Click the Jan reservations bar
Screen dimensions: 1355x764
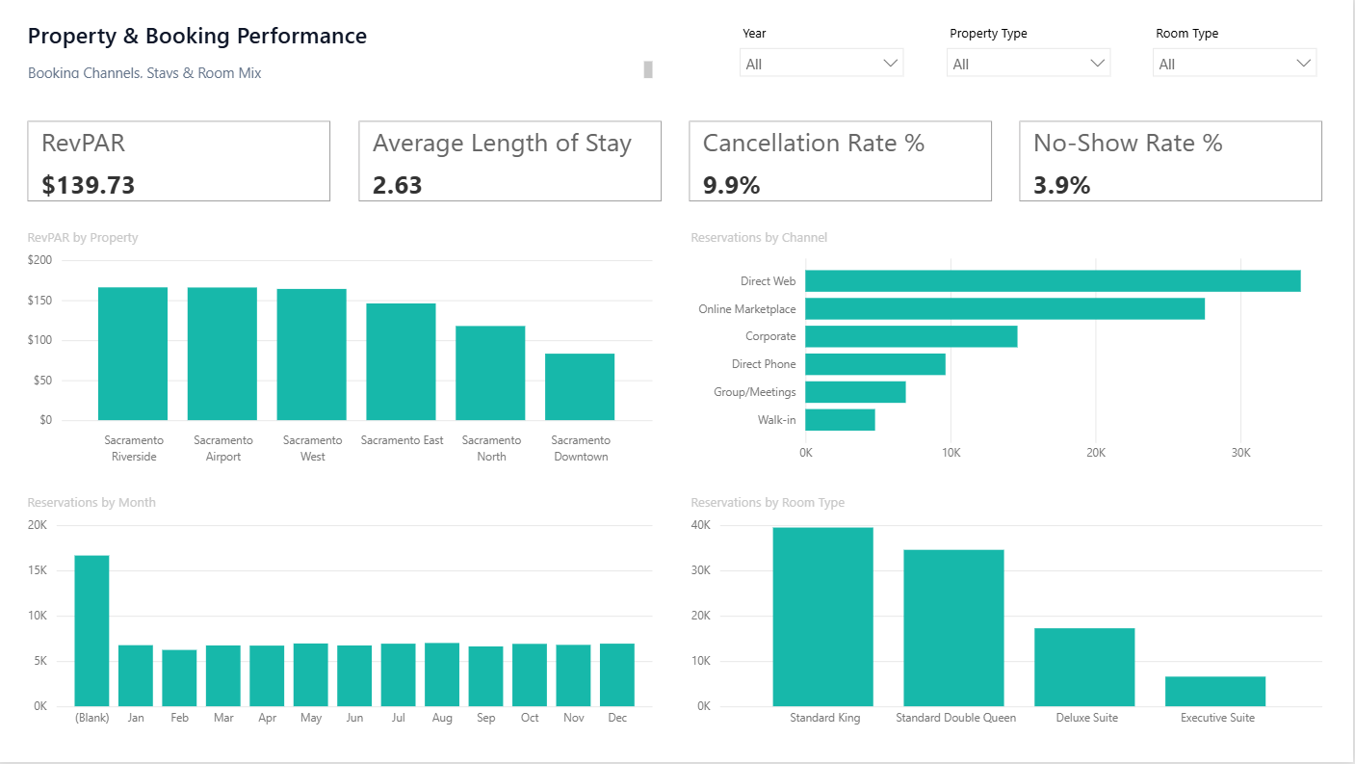[136, 675]
